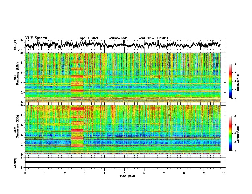
Task: Click time-axis tick label "7"
Action: point(164,173)
